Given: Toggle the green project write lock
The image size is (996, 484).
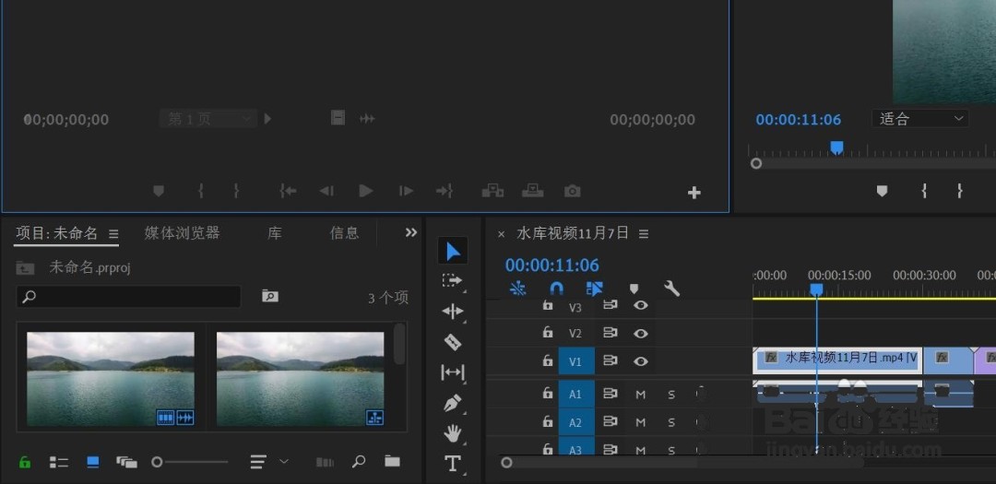Looking at the screenshot, I should point(25,462).
